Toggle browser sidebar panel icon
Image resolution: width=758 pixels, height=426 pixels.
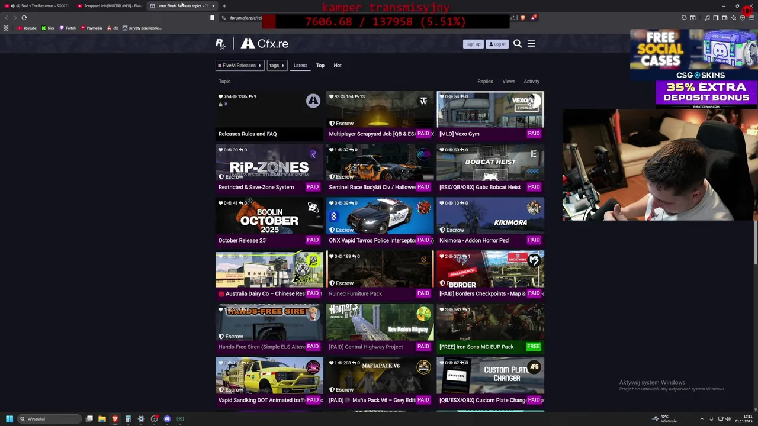tap(715, 18)
